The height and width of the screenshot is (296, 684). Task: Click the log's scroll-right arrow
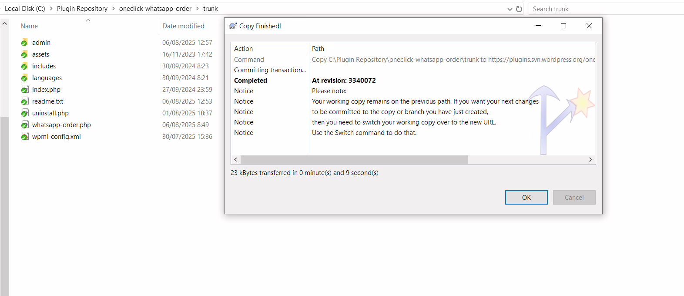590,160
